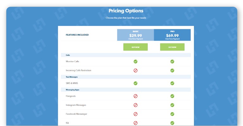This screenshot has width=243, height=126.
Task: Click Basic prohibited icon for Kik
Action: (135, 123)
